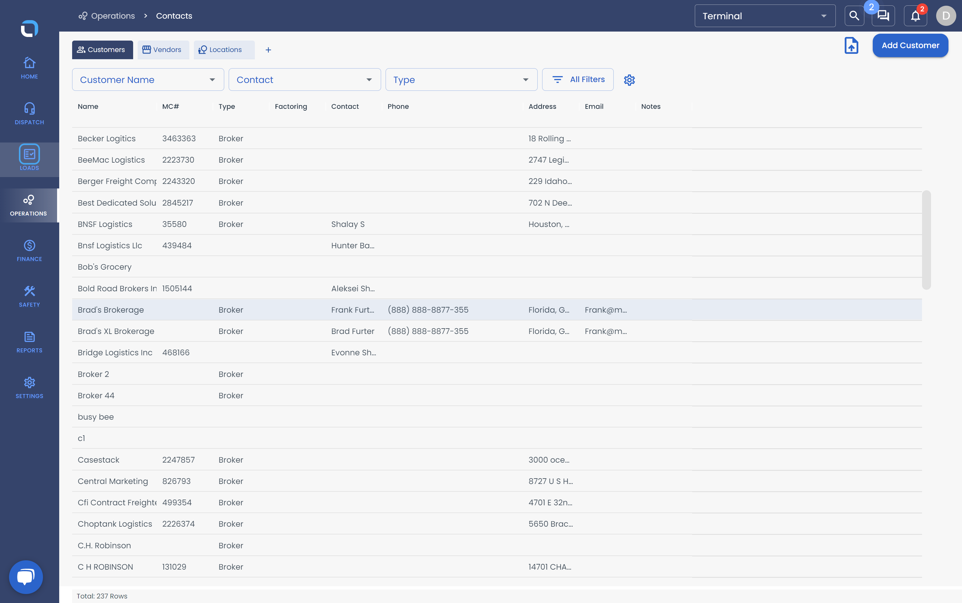
Task: Sort by the MC# column header
Action: click(x=170, y=106)
